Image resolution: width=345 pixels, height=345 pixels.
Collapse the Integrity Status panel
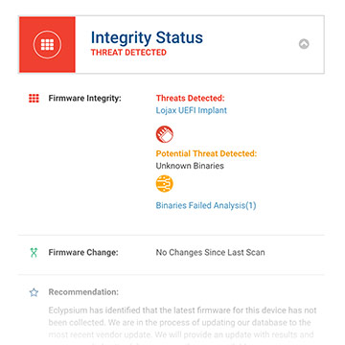[x=304, y=44]
